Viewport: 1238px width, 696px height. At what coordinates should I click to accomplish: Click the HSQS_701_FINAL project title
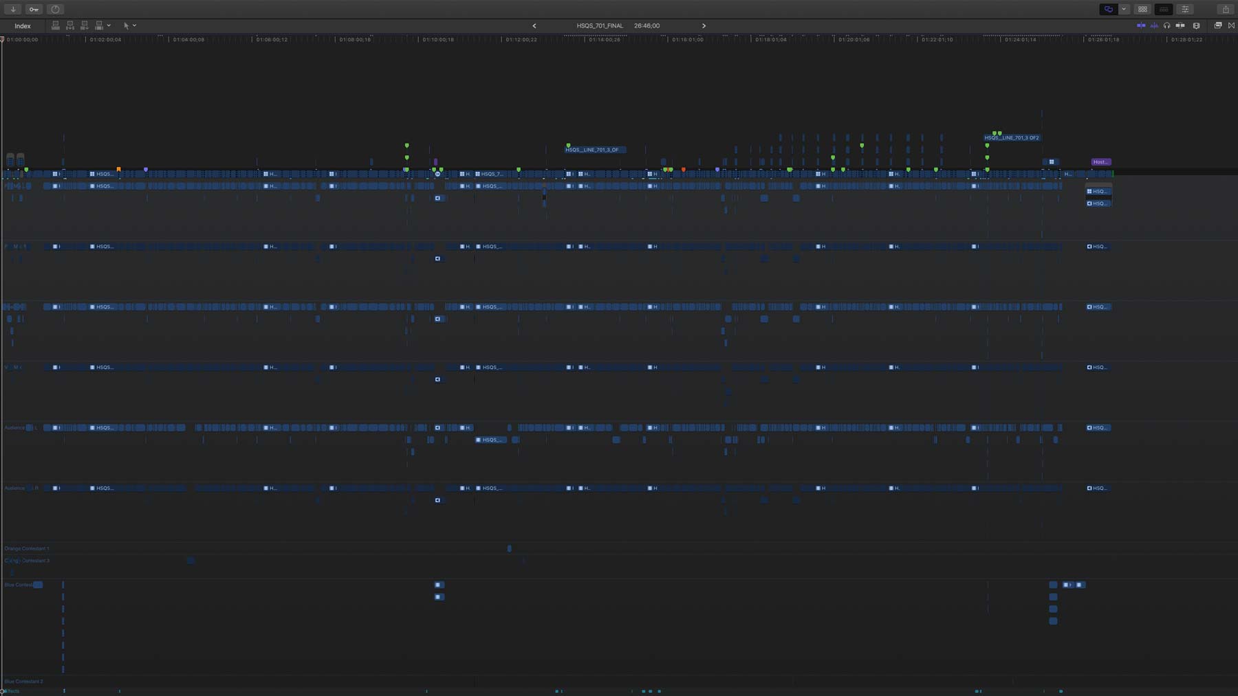tap(600, 25)
